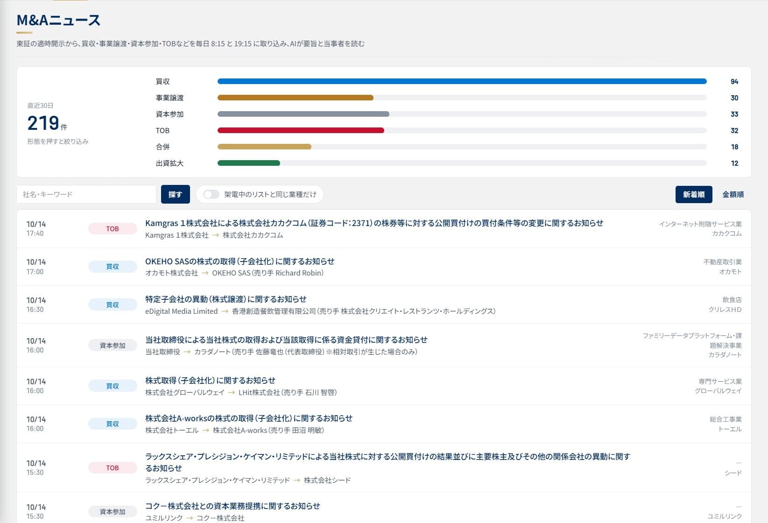Open the 当社取締役による当社株式の取得 headline
Image resolution: width=768 pixels, height=523 pixels.
pyautogui.click(x=286, y=339)
